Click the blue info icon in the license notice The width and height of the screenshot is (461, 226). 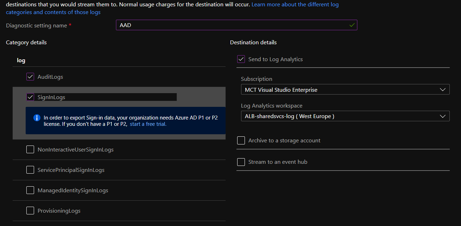click(37, 117)
